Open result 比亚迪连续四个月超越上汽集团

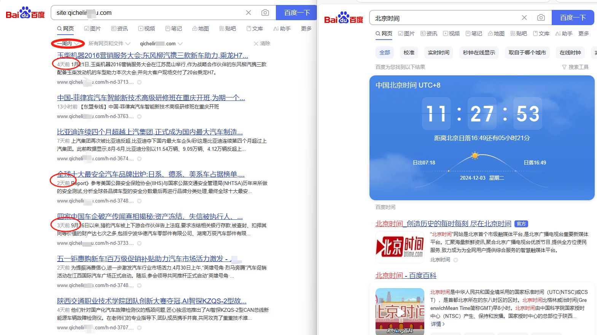[x=150, y=132]
